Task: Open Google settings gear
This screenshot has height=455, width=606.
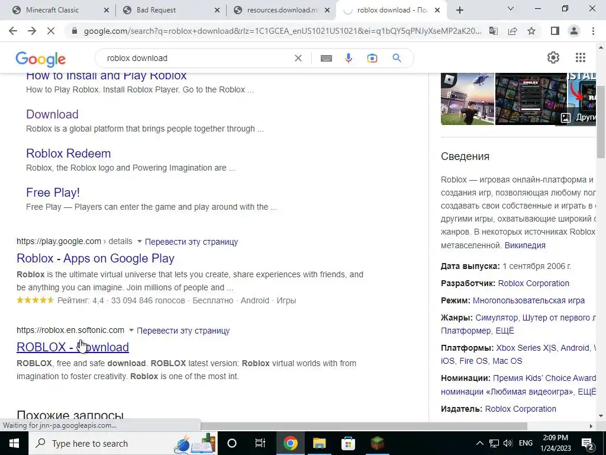Action: (553, 57)
